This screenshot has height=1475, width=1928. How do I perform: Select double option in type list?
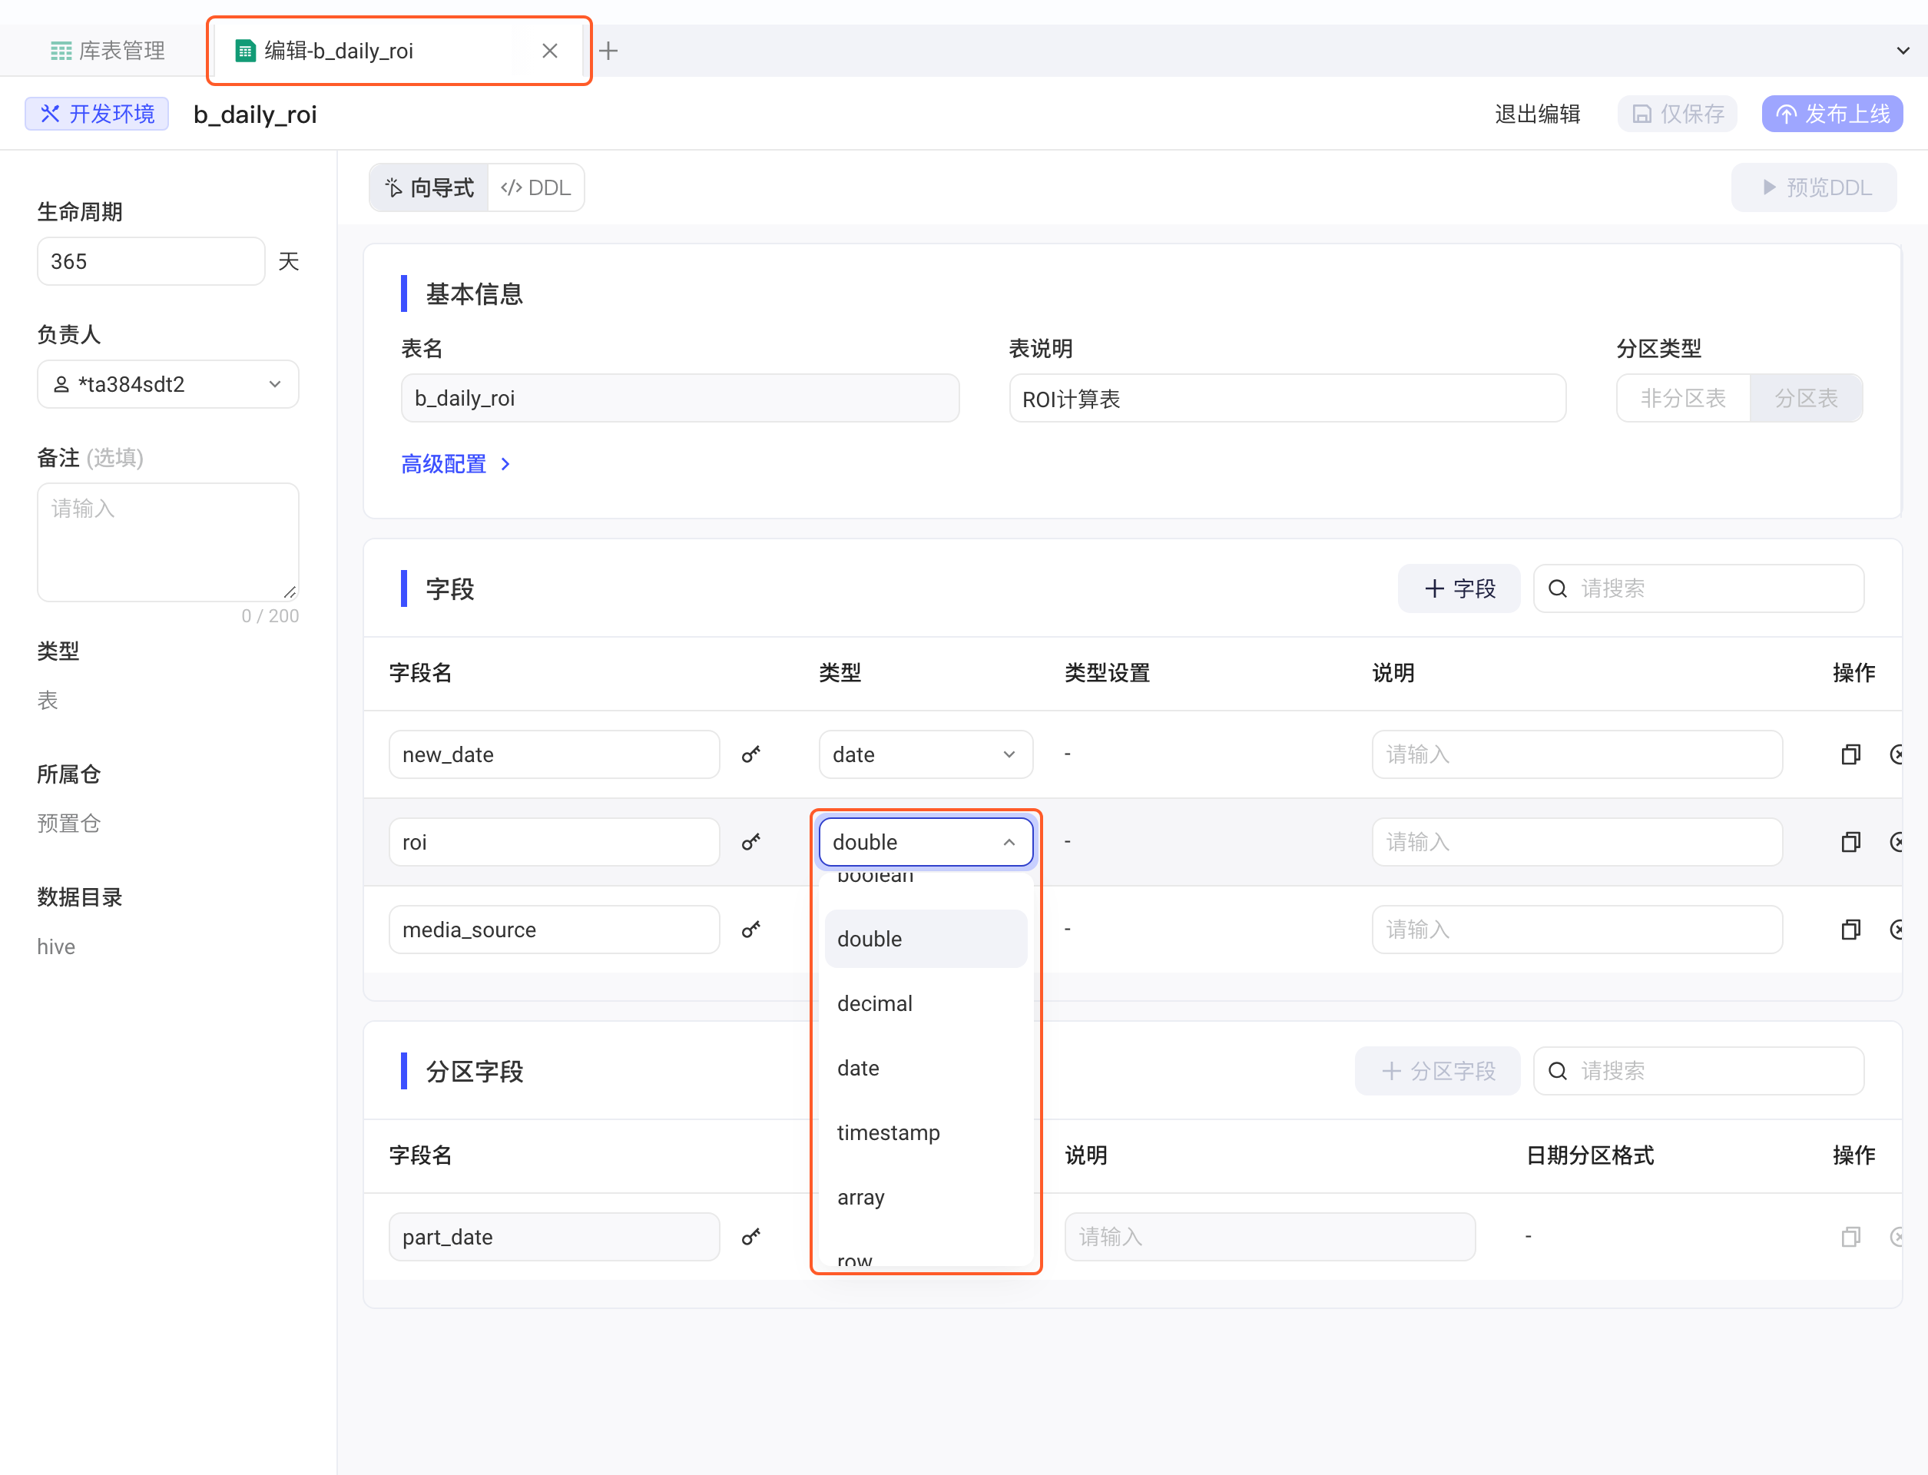click(926, 939)
